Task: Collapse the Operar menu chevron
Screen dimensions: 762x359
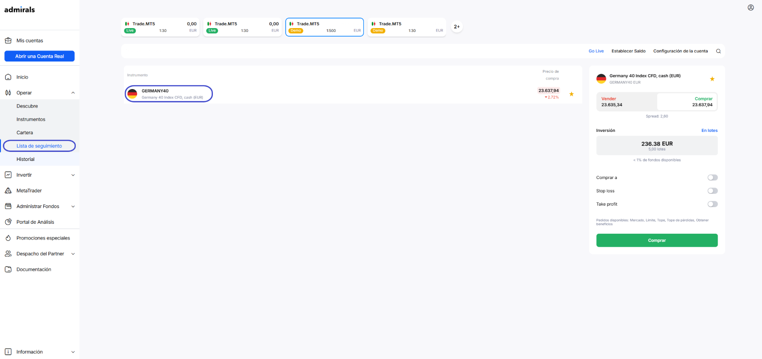Action: pyautogui.click(x=73, y=93)
